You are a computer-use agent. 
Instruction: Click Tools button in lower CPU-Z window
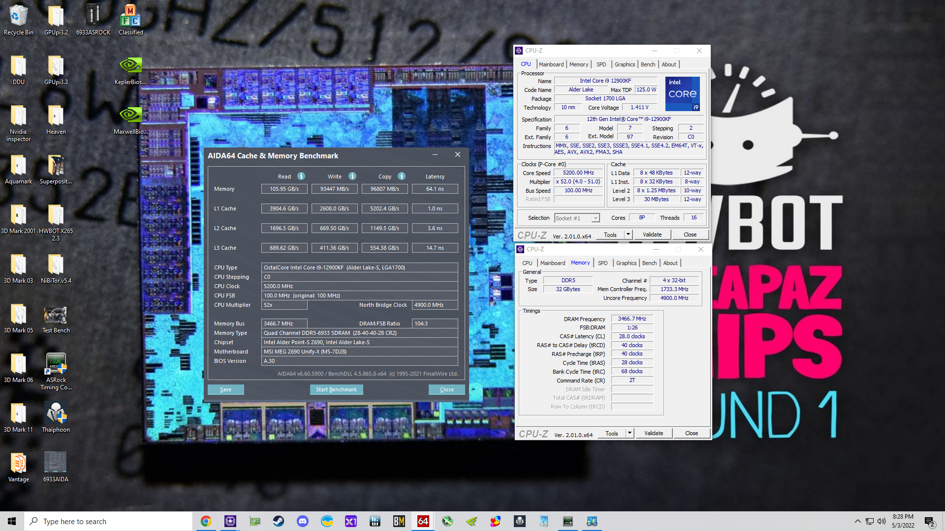(x=612, y=433)
